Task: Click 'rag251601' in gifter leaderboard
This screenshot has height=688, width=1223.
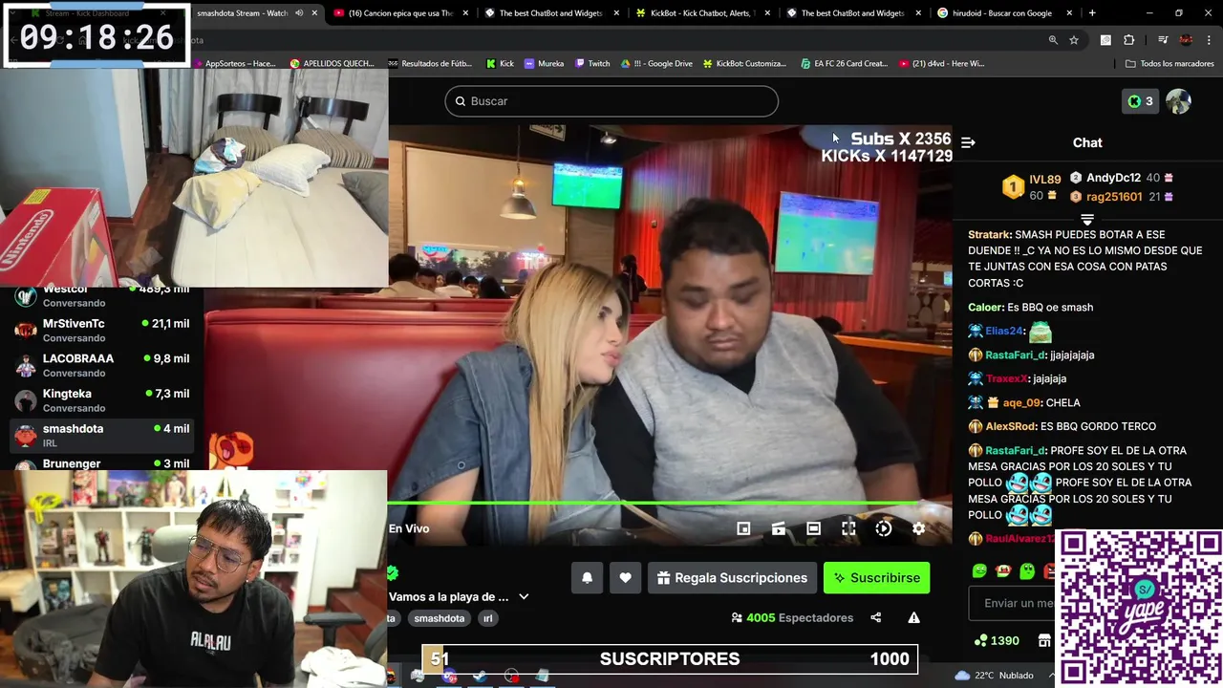Action: (x=1114, y=197)
